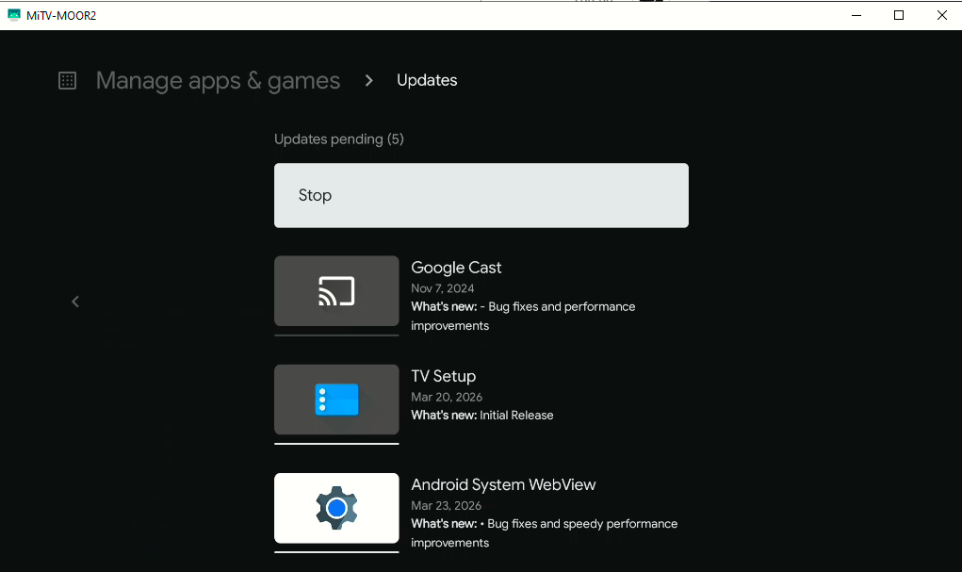Click Google Cast bug fixes description

pyautogui.click(x=523, y=316)
